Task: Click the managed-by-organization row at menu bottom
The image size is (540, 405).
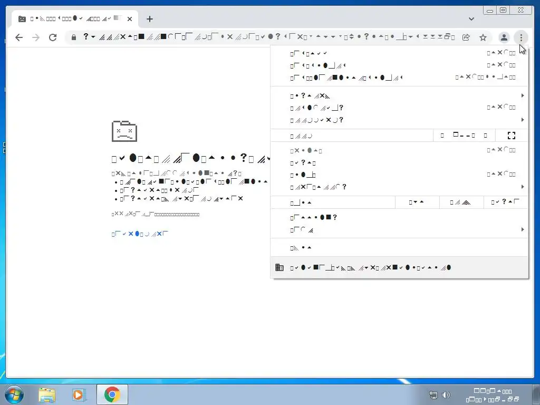Action: pos(399,267)
